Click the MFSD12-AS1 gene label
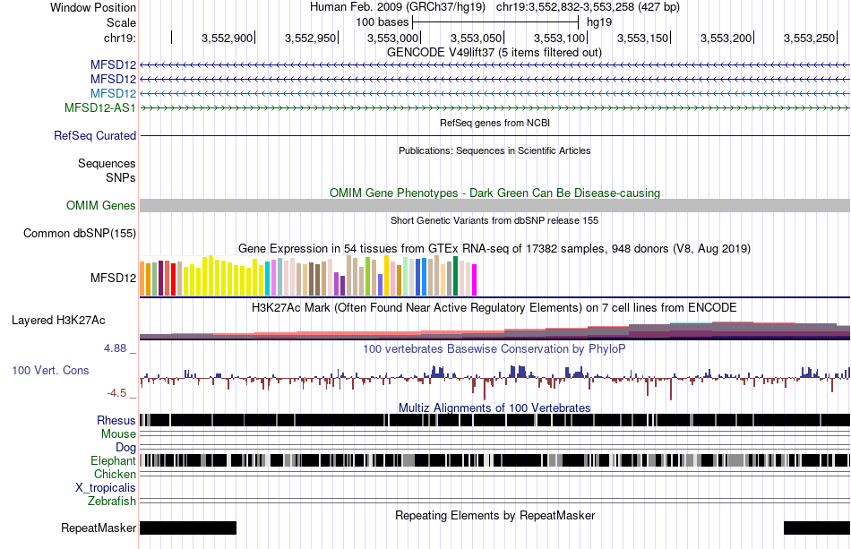Image resolution: width=851 pixels, height=549 pixels. coord(99,107)
